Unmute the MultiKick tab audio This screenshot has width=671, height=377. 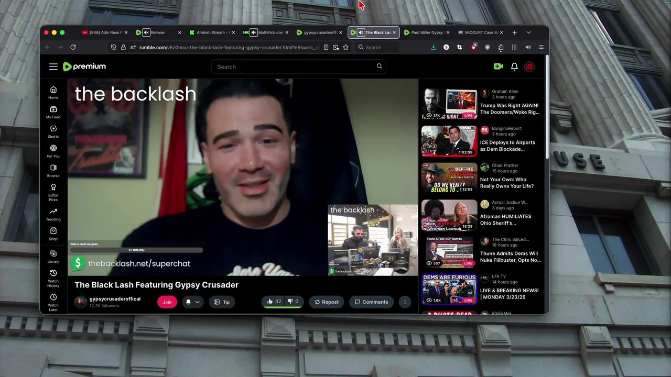coord(254,32)
